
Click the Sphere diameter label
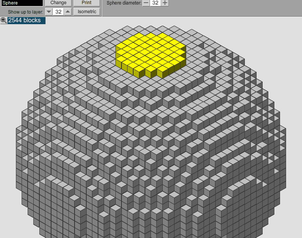coord(124,3)
